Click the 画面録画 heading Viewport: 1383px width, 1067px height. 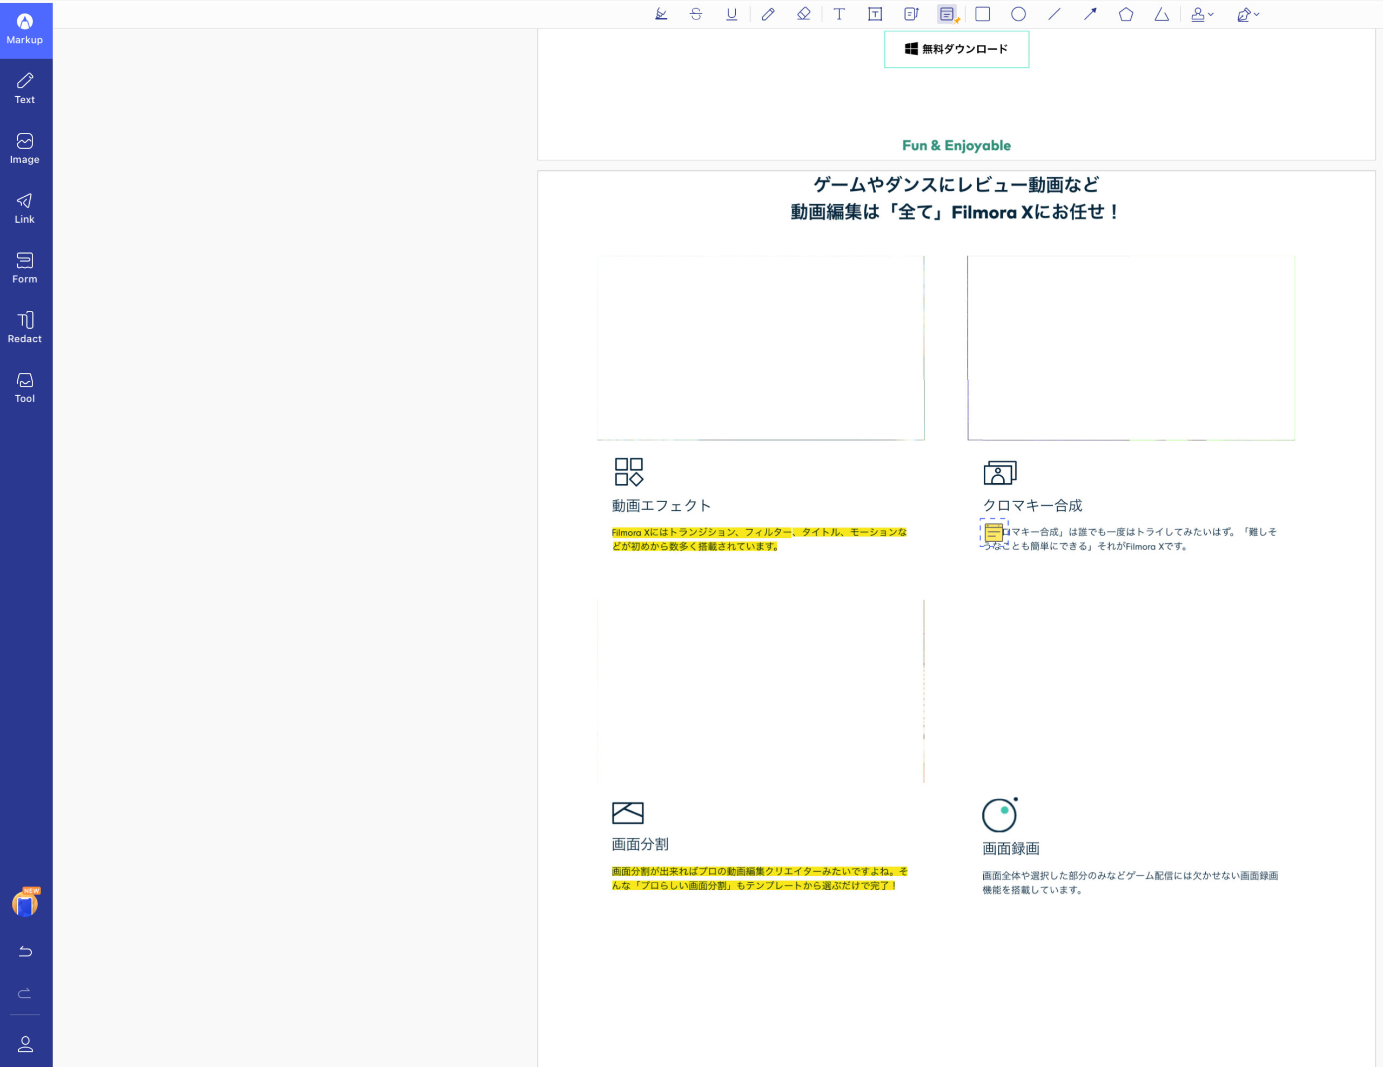(x=1011, y=849)
